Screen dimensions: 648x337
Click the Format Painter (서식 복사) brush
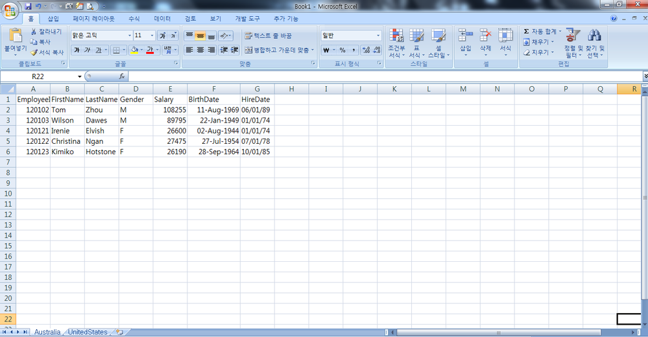[x=47, y=52]
